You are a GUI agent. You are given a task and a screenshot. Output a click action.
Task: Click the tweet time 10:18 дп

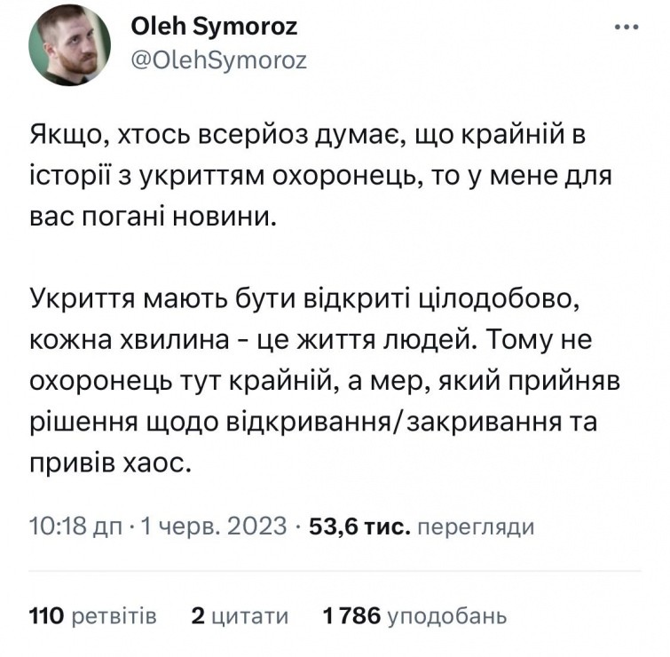tap(76, 526)
